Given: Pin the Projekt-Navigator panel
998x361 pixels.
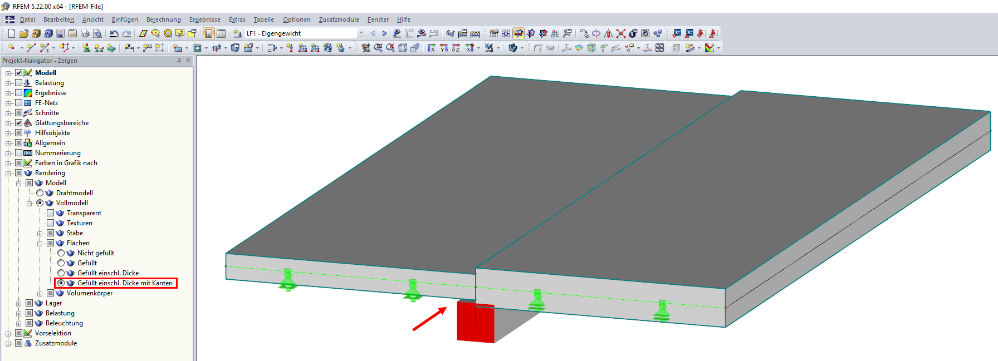Looking at the screenshot, I should coord(179,61).
